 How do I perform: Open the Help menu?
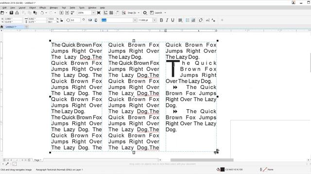click(103, 8)
